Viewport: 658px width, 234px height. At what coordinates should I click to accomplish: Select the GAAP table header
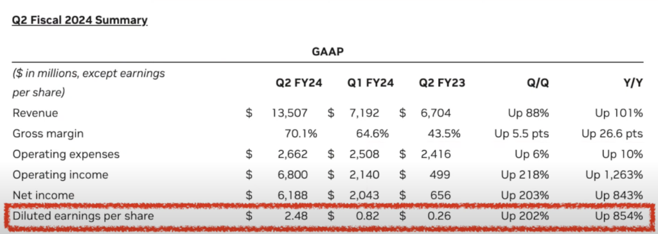328,52
